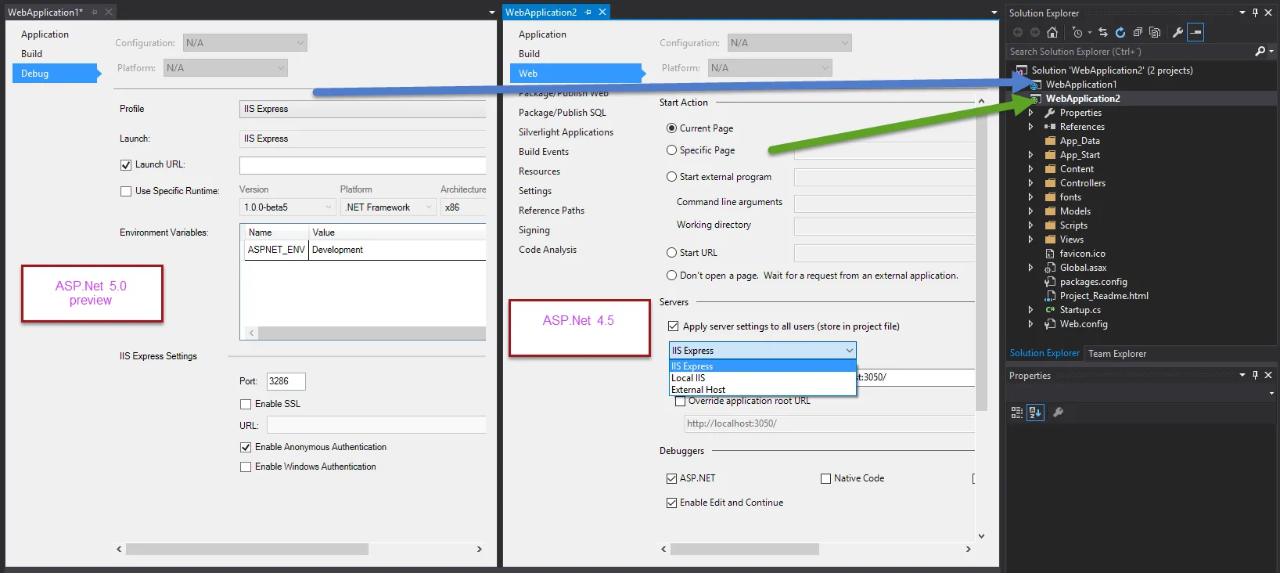1280x573 pixels.
Task: Open the .NET Framework platform dropdown
Action: coord(389,207)
